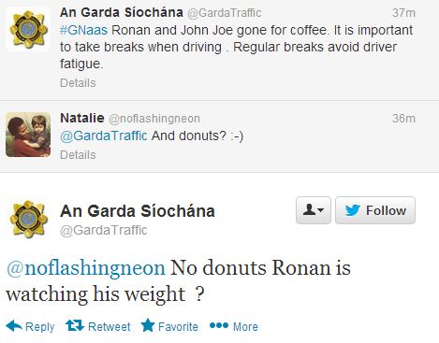Expand Details under Natalie's reply

[78, 155]
